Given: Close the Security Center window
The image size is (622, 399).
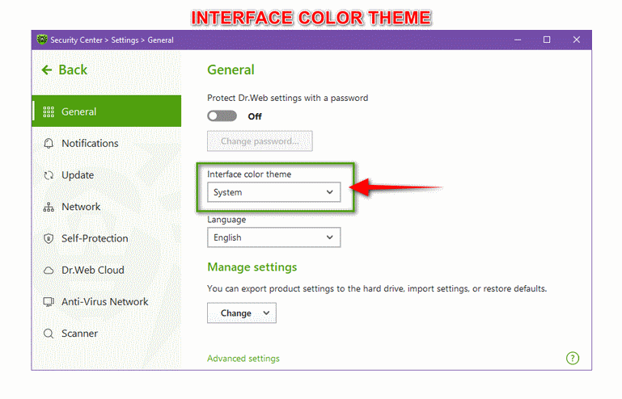Looking at the screenshot, I should pyautogui.click(x=577, y=40).
